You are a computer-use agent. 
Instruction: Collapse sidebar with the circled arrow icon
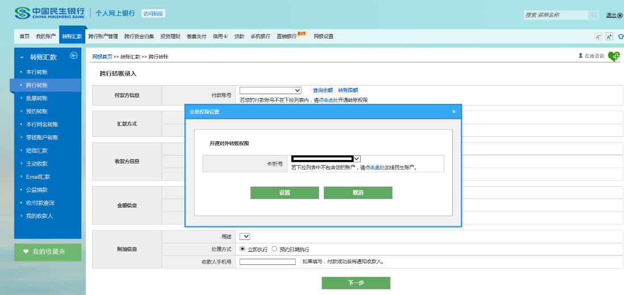(73, 56)
